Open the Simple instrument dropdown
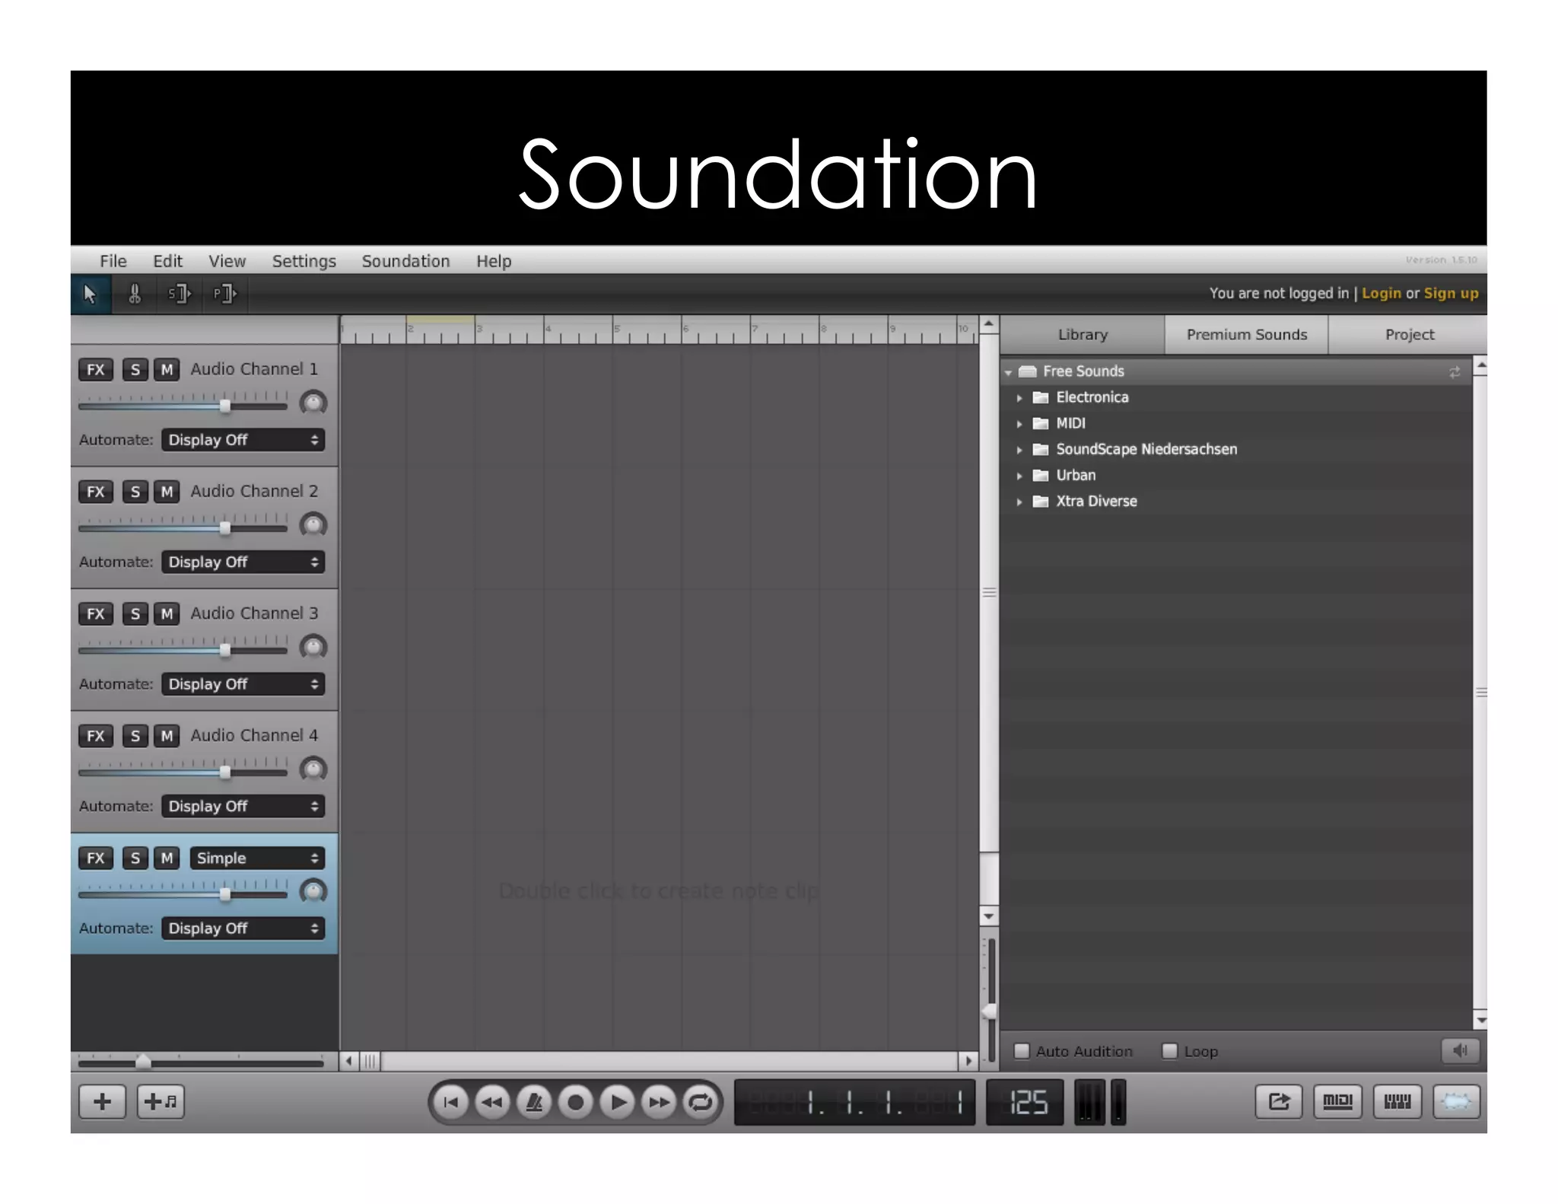 (x=256, y=858)
